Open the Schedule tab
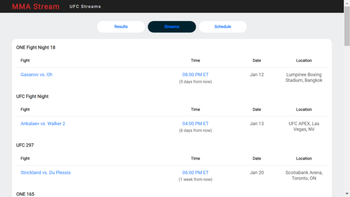The height and width of the screenshot is (197, 350). 223,27
